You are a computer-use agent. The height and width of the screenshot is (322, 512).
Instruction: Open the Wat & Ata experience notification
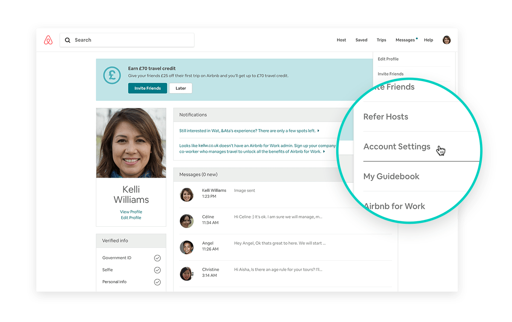pyautogui.click(x=249, y=131)
